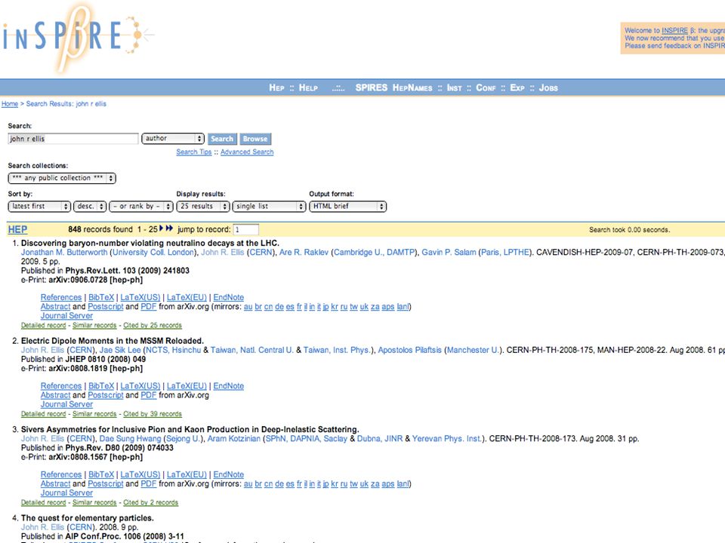Screen dimensions: 725x543
Task: Open Inst in the navigation bar
Action: click(454, 87)
